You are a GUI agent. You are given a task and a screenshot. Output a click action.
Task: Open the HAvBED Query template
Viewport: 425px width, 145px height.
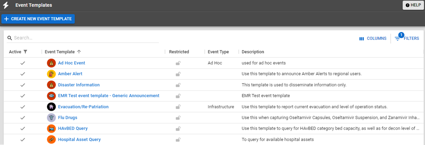pos(73,129)
